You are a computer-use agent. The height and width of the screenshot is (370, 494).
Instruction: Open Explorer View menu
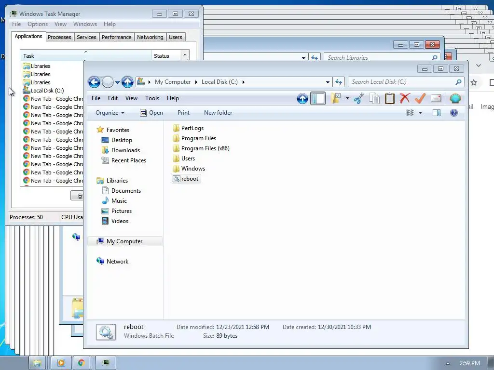point(131,98)
